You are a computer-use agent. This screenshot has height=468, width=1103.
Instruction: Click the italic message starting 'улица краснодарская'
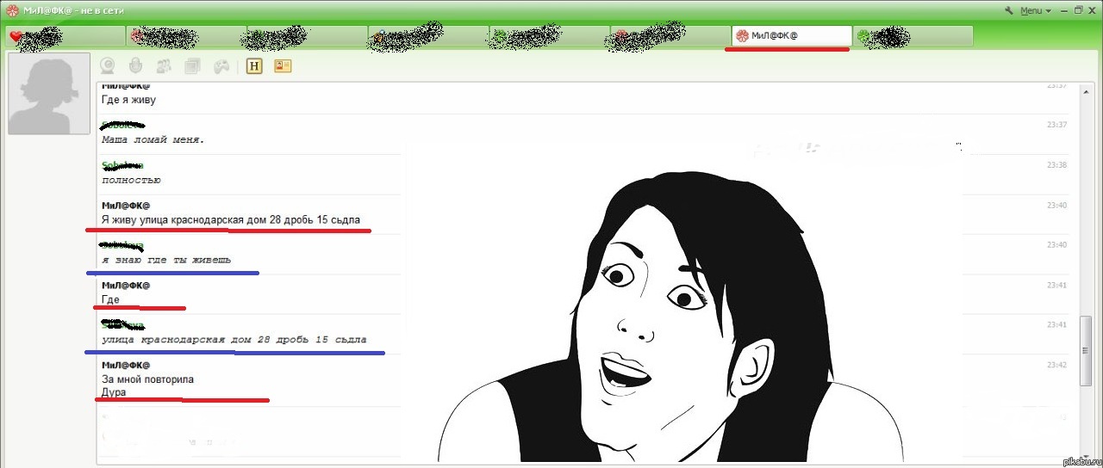[234, 339]
